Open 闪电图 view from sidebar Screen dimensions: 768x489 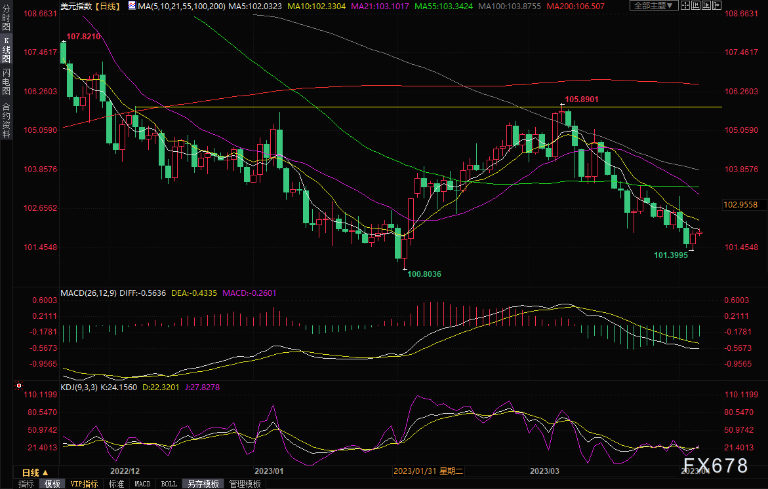[x=6, y=82]
